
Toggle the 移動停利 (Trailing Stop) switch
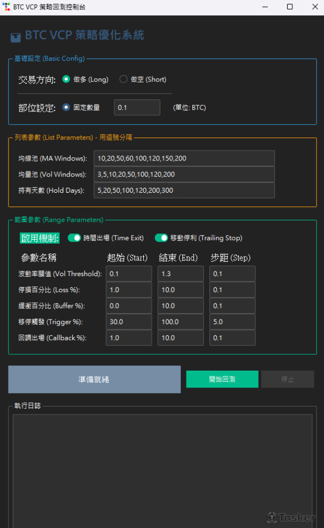pyautogui.click(x=161, y=238)
